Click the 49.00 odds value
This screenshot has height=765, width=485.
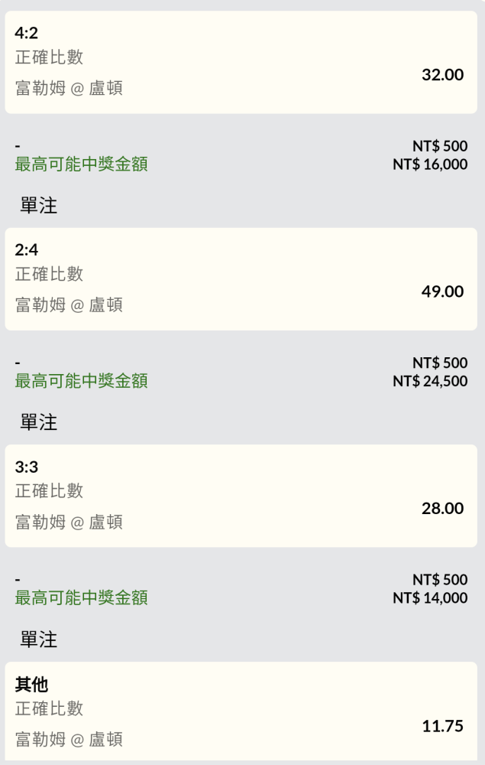tap(443, 291)
